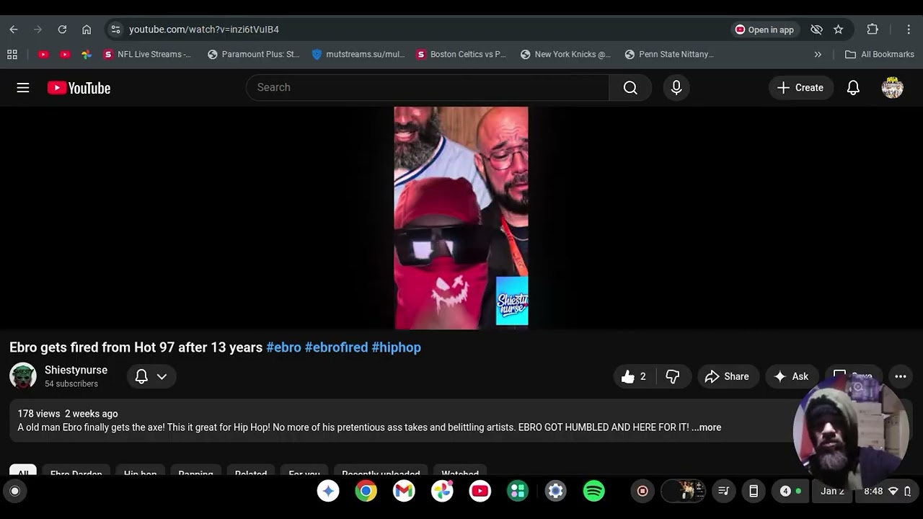
Task: Open Chrome from the shelf
Action: [366, 491]
